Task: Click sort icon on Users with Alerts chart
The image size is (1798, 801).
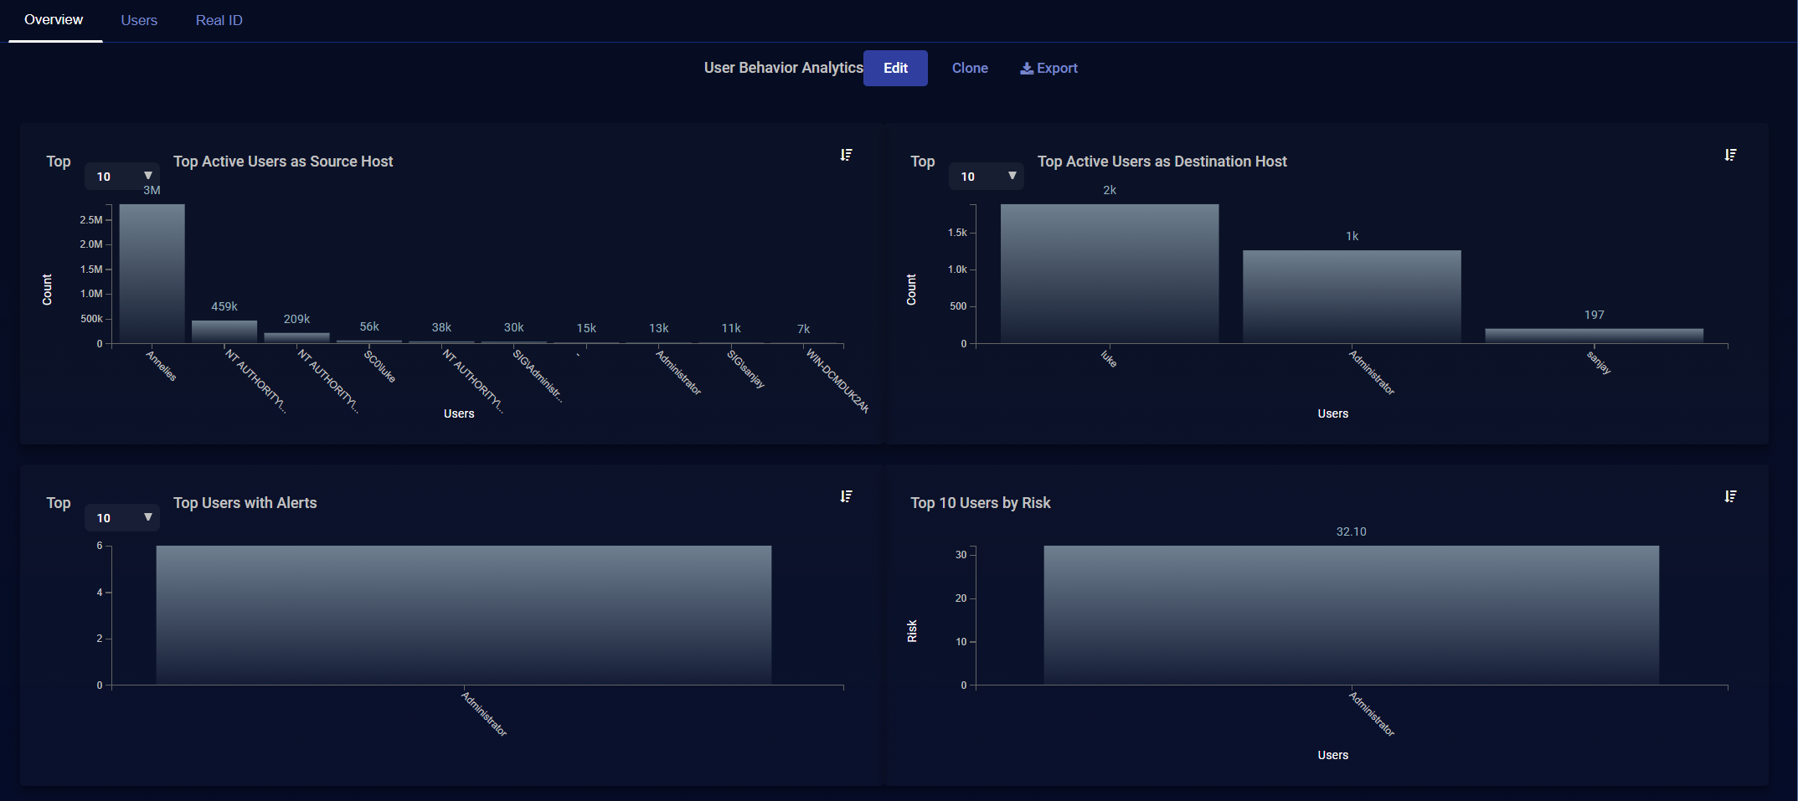Action: 846,496
